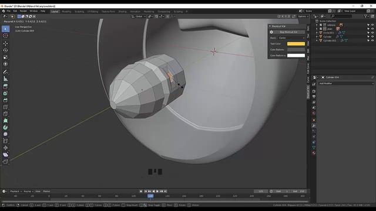Open the Modifier properties wrench tab
The width and height of the screenshot is (376, 211).
tap(314, 125)
